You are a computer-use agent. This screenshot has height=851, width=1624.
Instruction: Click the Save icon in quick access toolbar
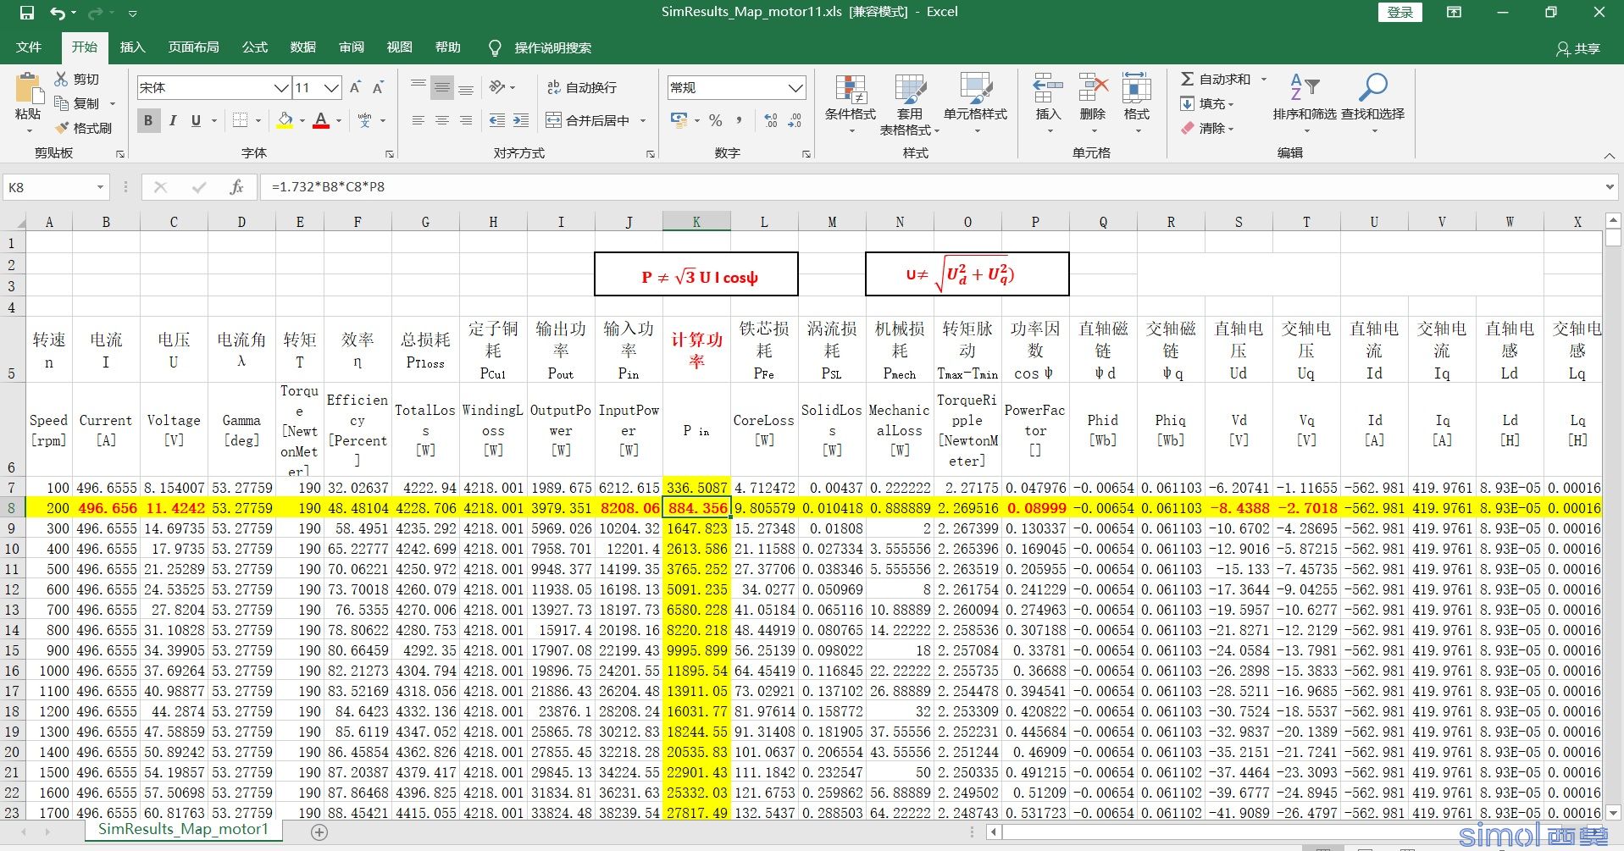(x=27, y=13)
